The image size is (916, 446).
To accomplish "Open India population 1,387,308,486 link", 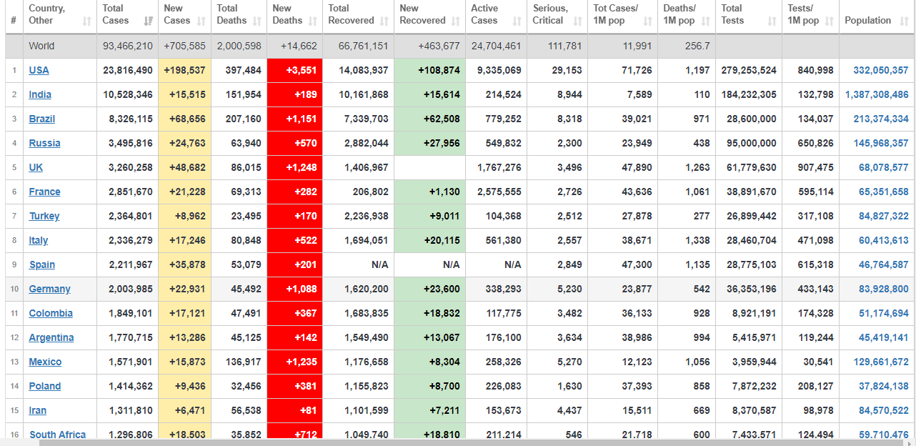I will click(x=877, y=94).
